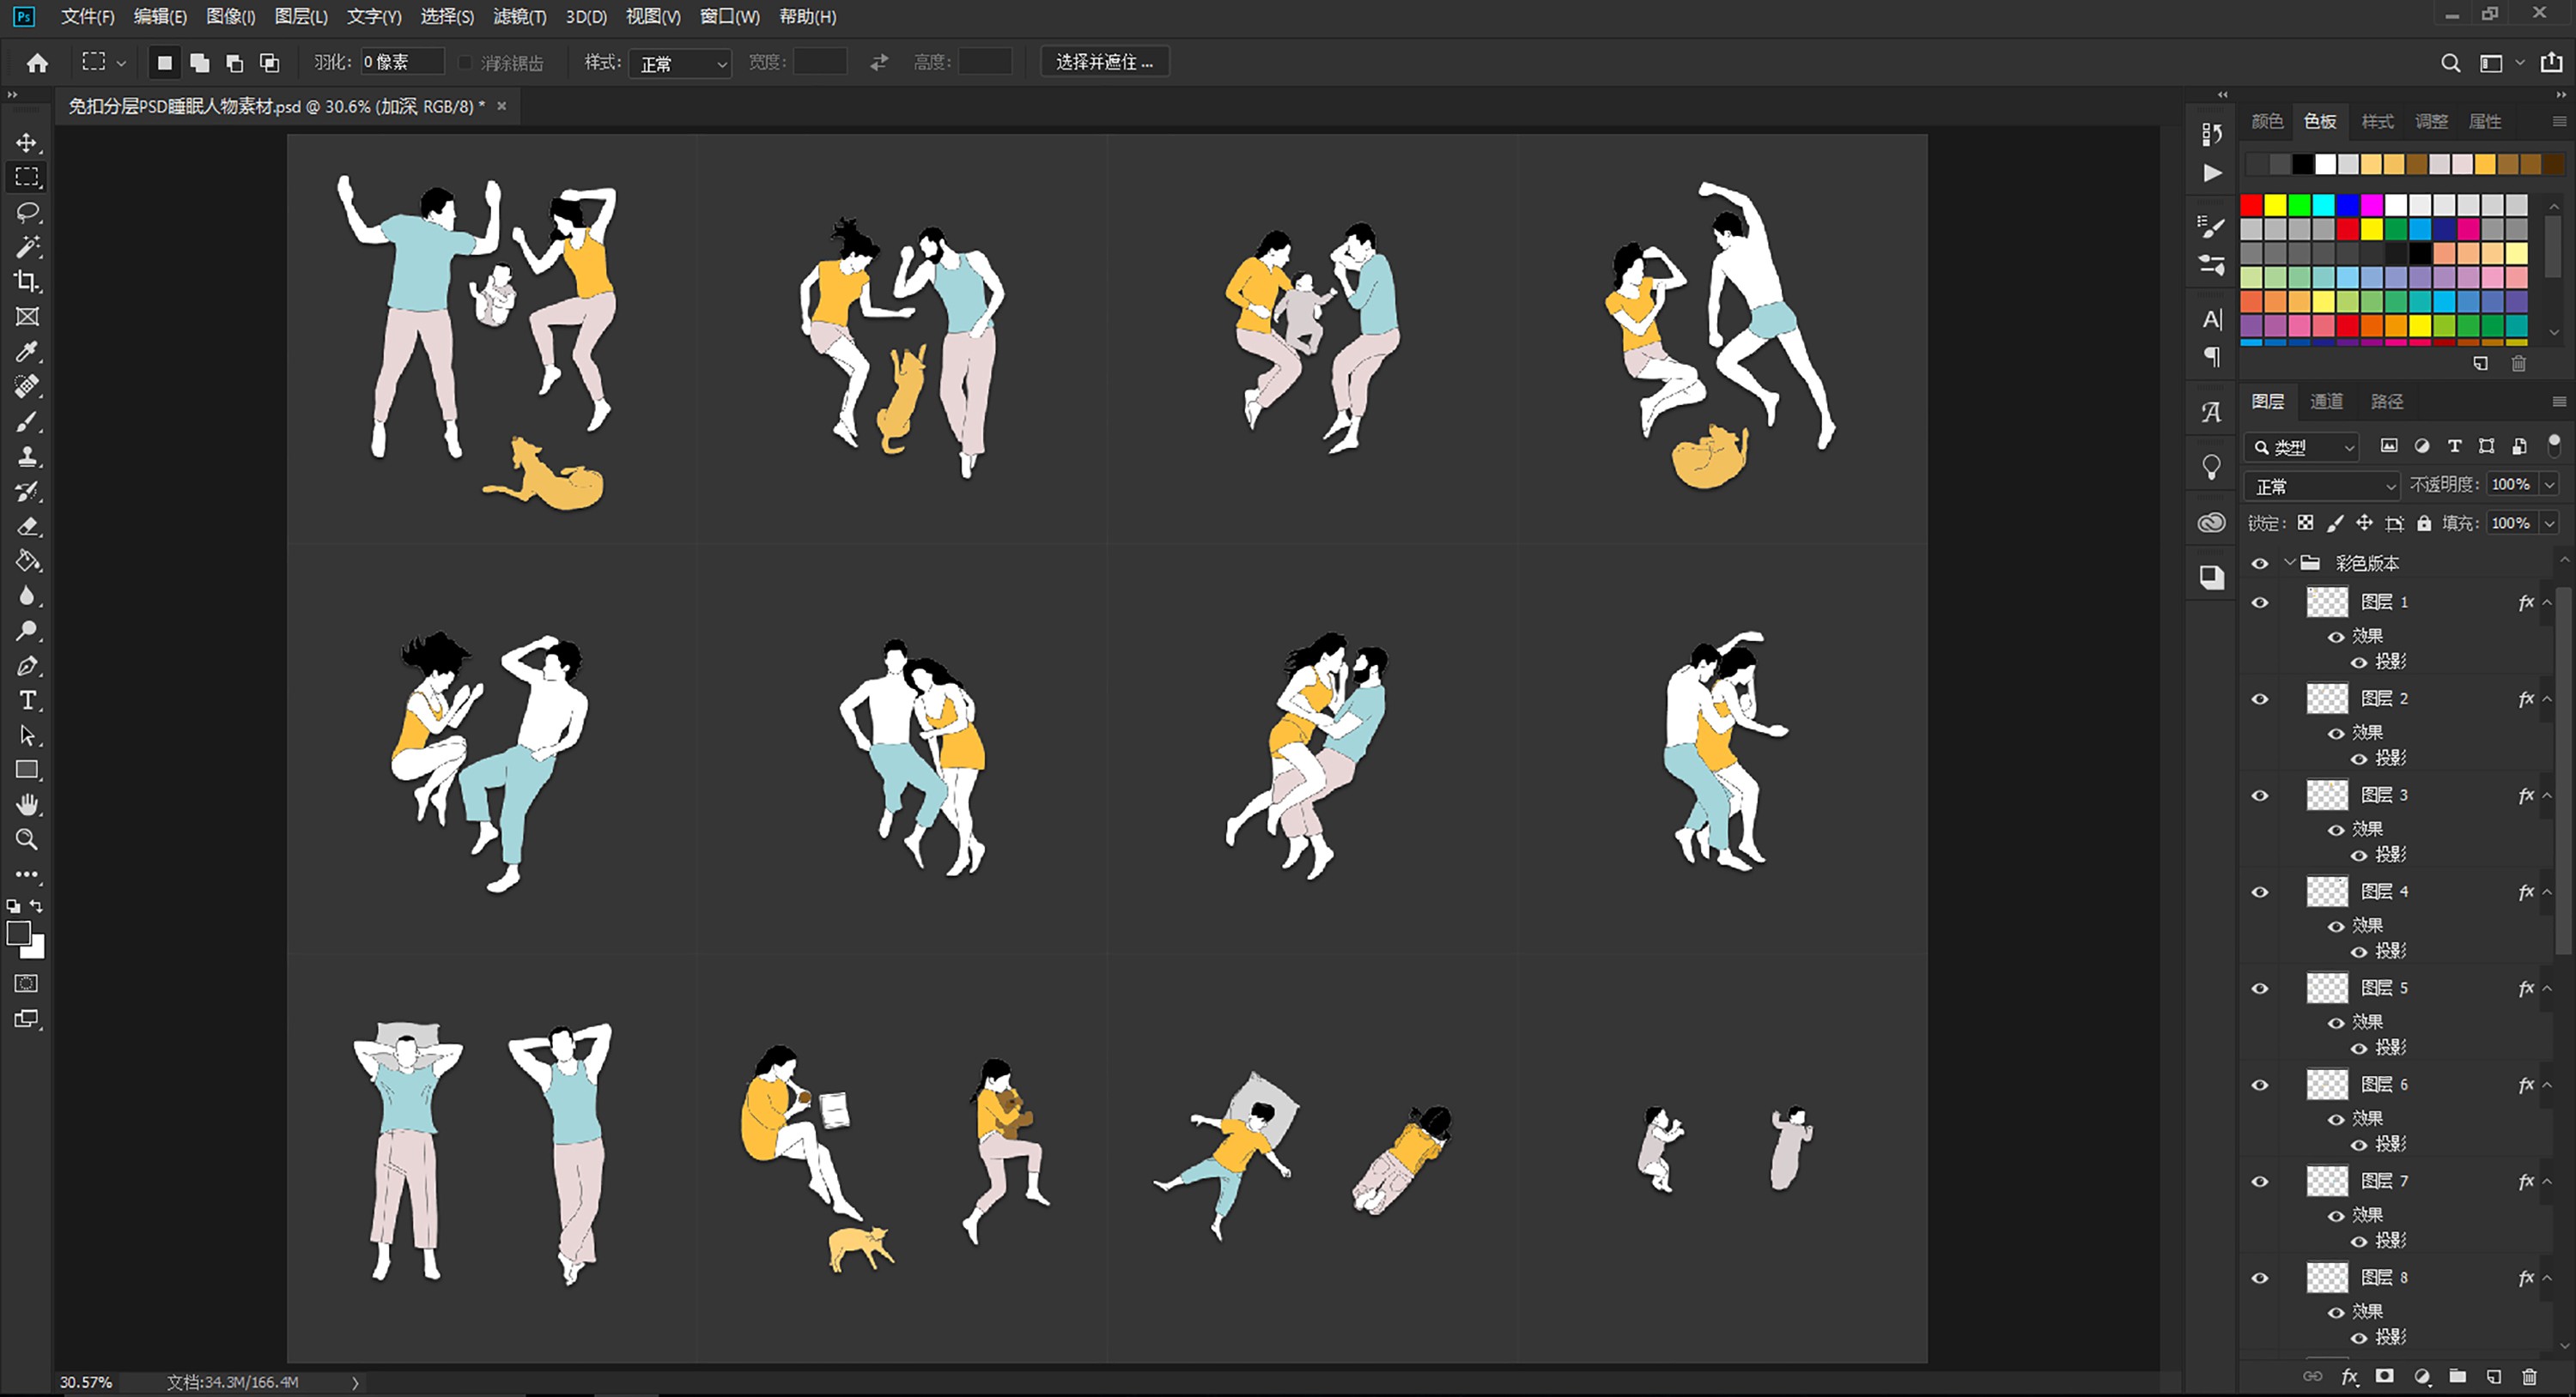The width and height of the screenshot is (2576, 1397).
Task: Hide 图层 2 visibility eye
Action: (2260, 699)
